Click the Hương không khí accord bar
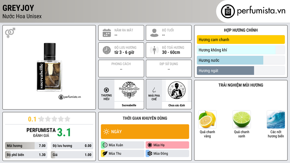The height and width of the screenshot is (163, 290). click(x=241, y=50)
